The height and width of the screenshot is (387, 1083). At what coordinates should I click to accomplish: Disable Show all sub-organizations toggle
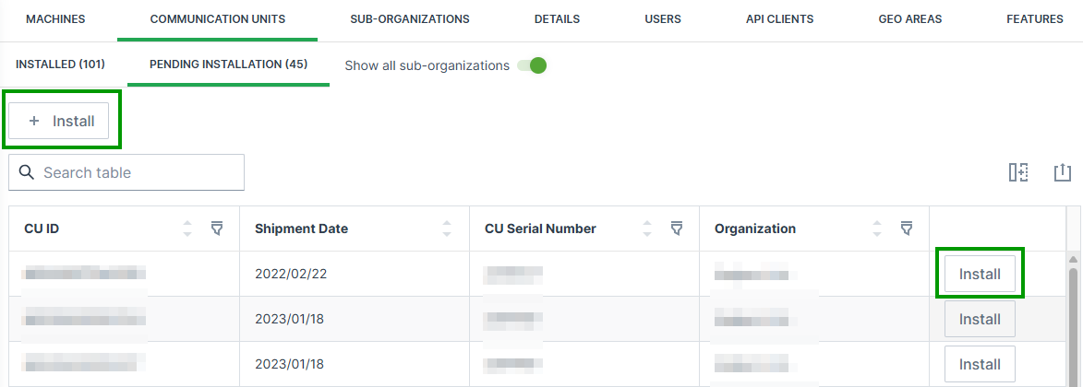pos(532,65)
